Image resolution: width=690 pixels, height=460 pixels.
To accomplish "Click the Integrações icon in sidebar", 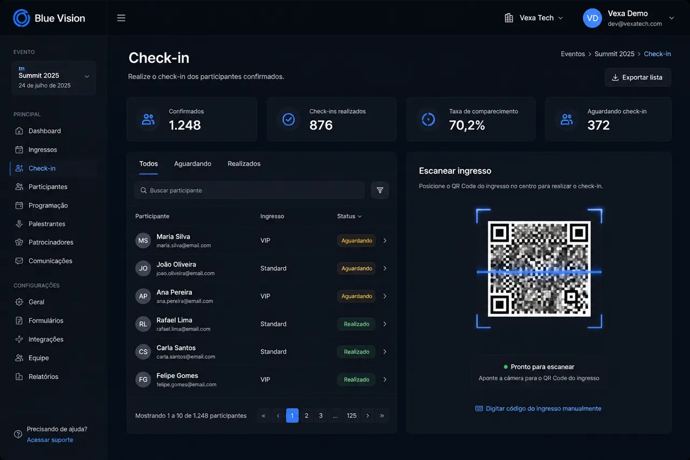I will 19,339.
